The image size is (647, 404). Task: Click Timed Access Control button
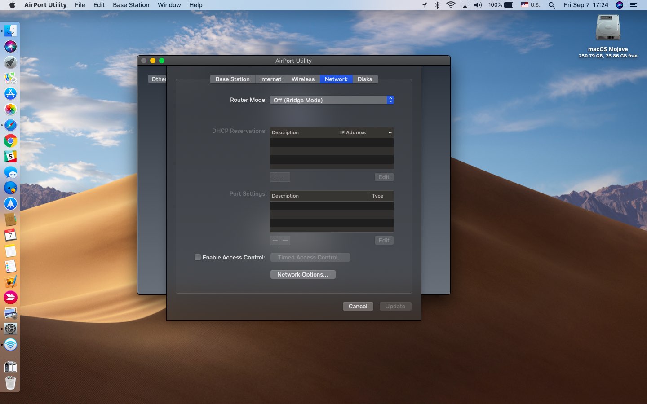310,257
